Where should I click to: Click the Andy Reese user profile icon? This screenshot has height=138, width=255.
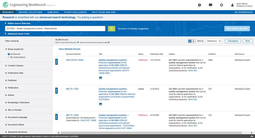(x=232, y=5)
